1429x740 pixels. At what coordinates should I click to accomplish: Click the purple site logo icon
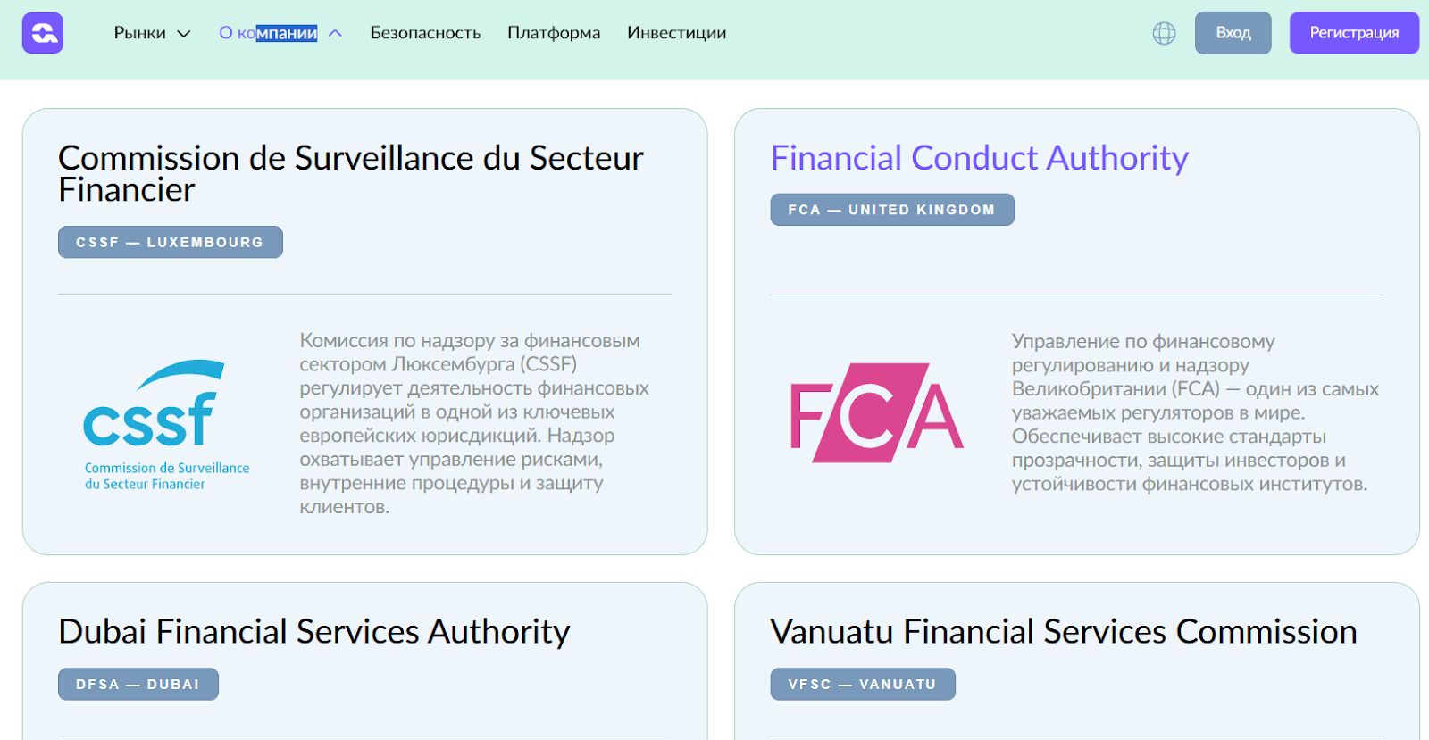tap(43, 33)
